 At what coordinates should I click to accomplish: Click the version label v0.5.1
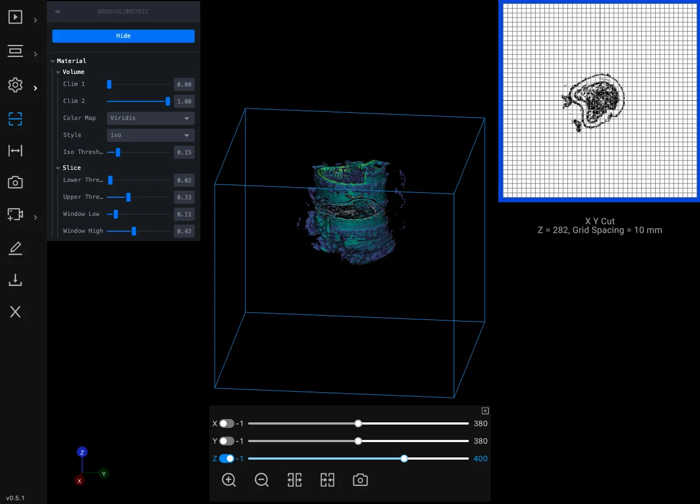pyautogui.click(x=15, y=498)
